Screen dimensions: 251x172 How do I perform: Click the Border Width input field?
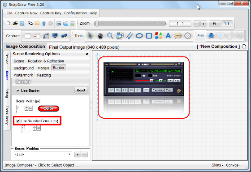(x=20, y=108)
